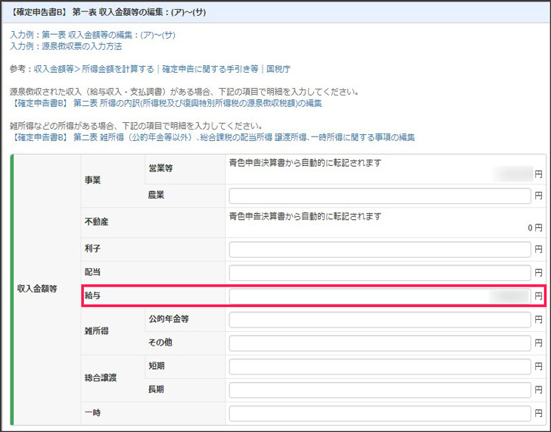
Task: Open the 第二表 雑所得 edit link
Action: point(213,137)
